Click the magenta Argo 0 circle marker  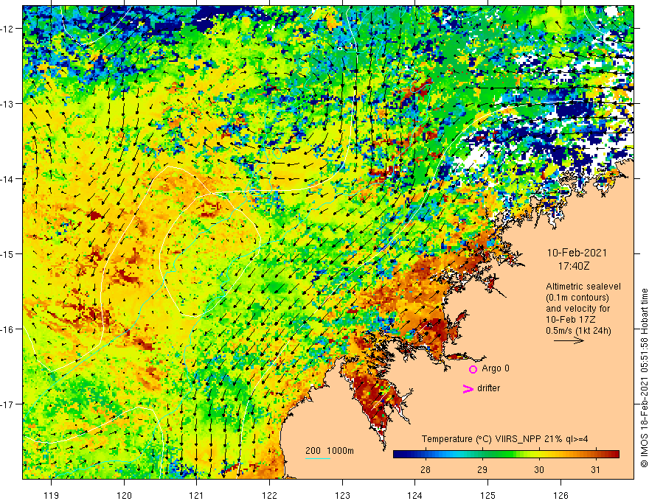coord(473,369)
